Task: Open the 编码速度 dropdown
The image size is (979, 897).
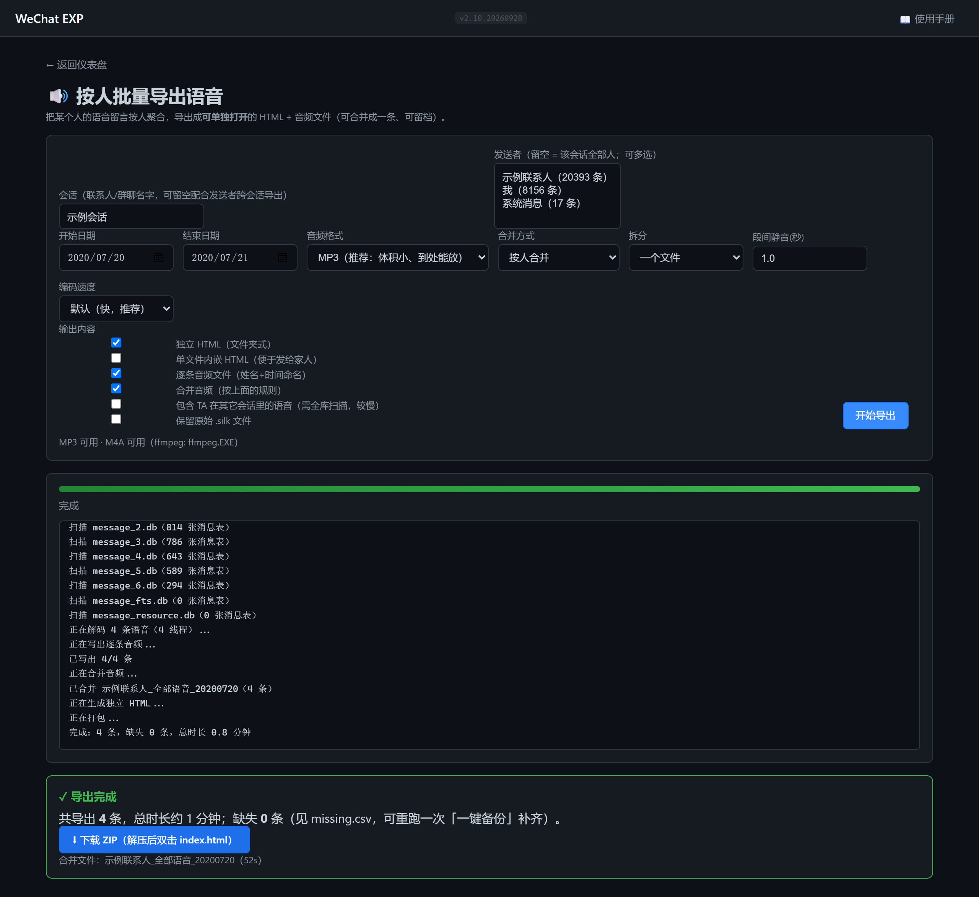Action: coord(116,309)
